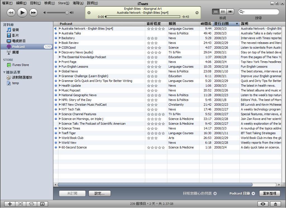
Task: Click the small play icon in now-playing display
Action: click(x=89, y=13)
